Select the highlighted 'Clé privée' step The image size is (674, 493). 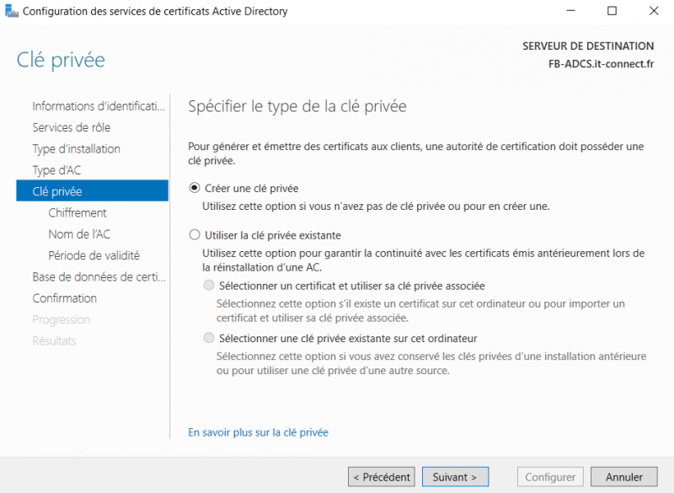57,191
